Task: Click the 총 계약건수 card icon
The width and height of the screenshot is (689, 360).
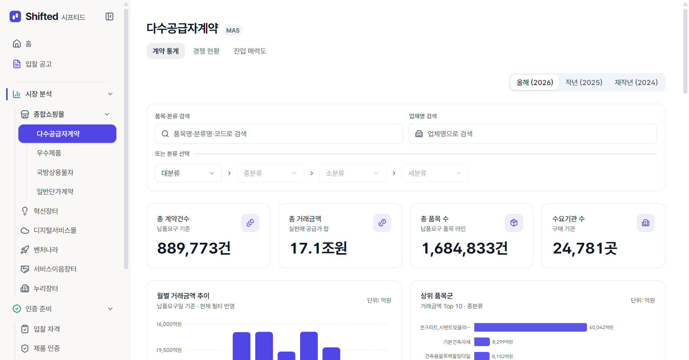Action: point(250,223)
